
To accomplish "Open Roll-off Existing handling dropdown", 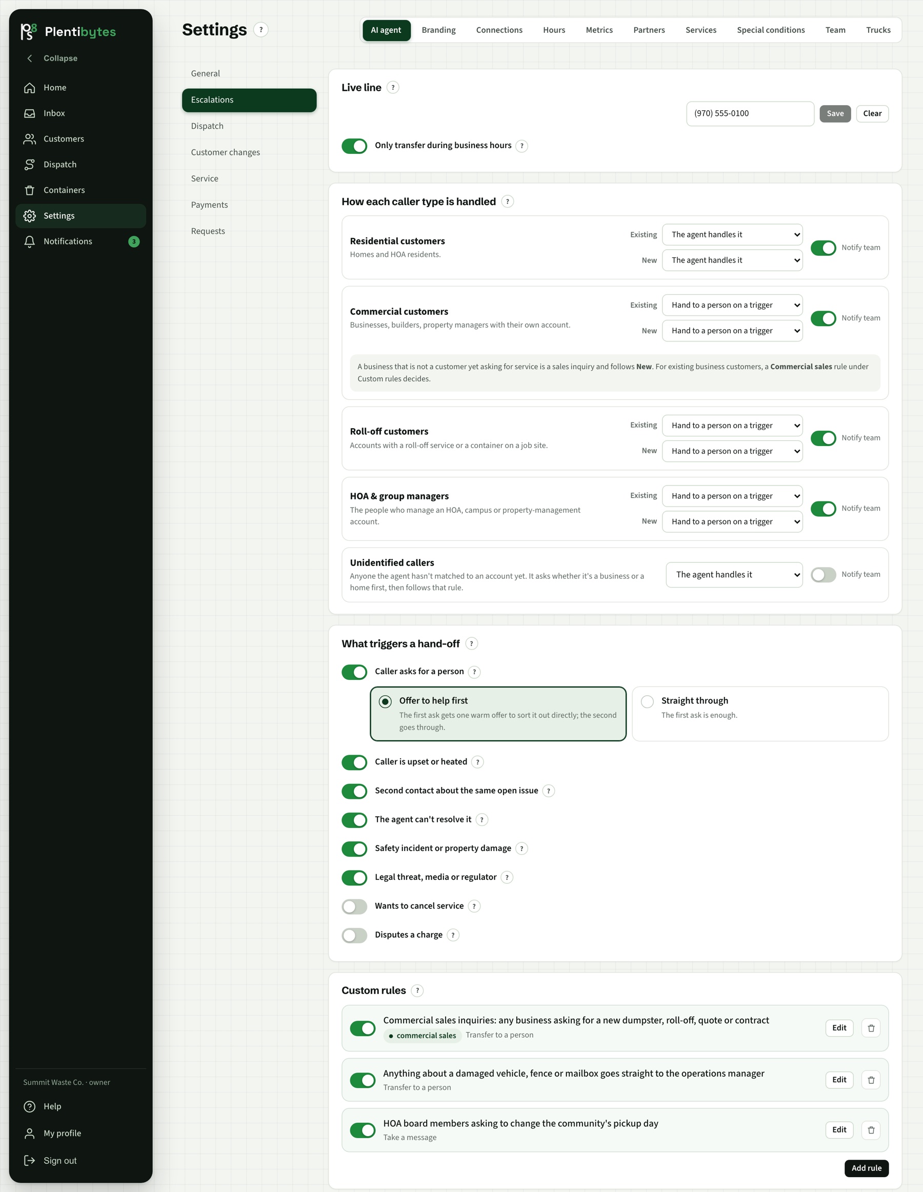I will [733, 426].
